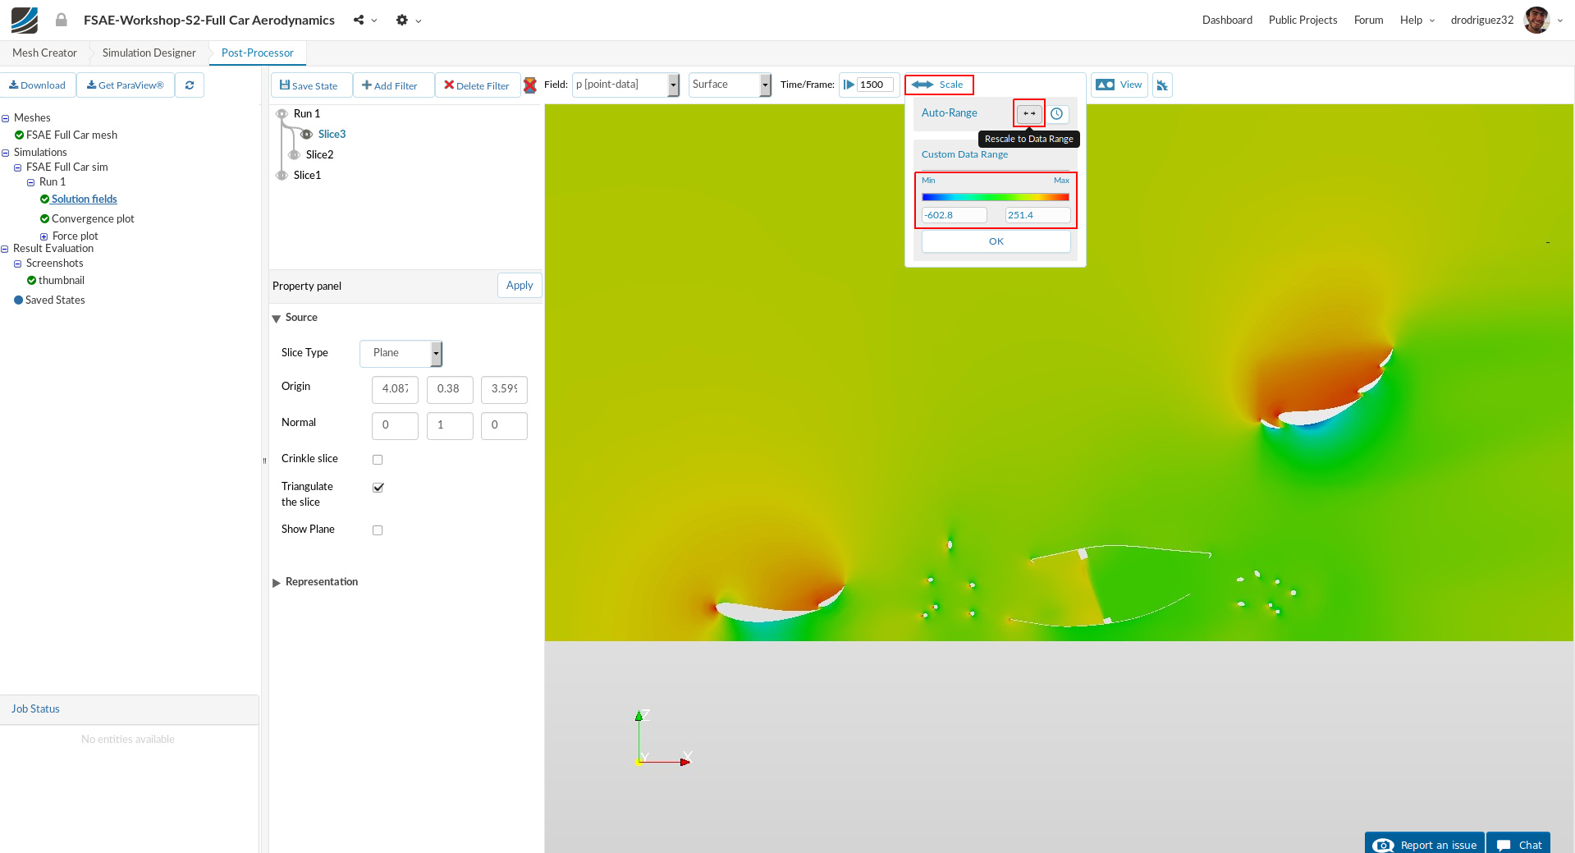Open the Field p [point-data] dropdown
1575x853 pixels.
coord(625,85)
